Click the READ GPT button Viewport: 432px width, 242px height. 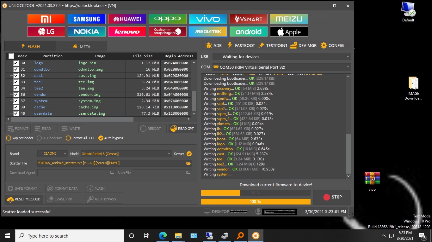[x=182, y=129]
